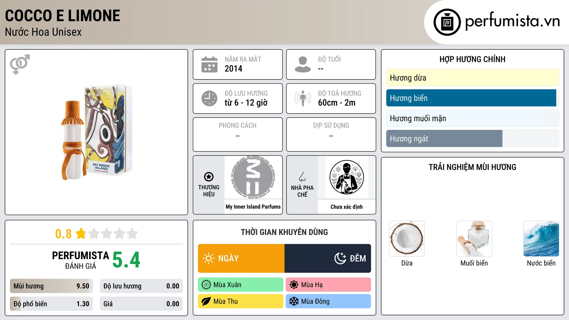Click the 5.4 Perfumista score
Viewport: 569px width, 320px height.
[x=126, y=260]
